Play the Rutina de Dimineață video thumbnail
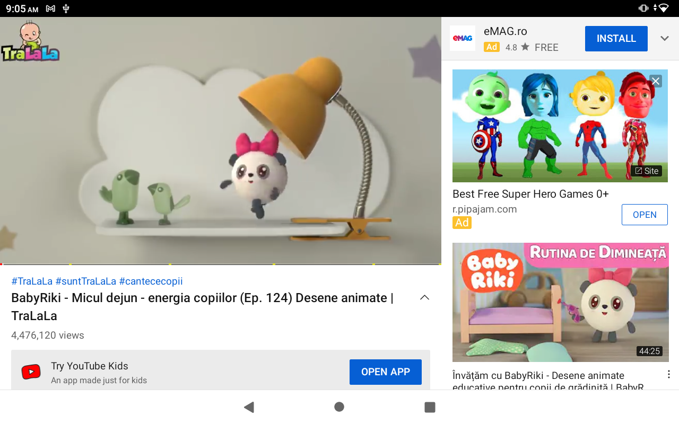The image size is (679, 424). pos(560,302)
